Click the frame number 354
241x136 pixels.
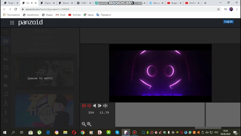click(91, 112)
